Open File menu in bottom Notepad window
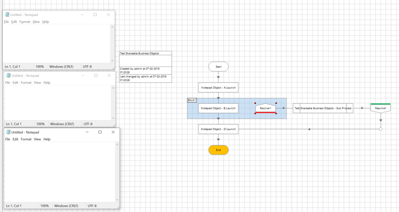 point(8,139)
